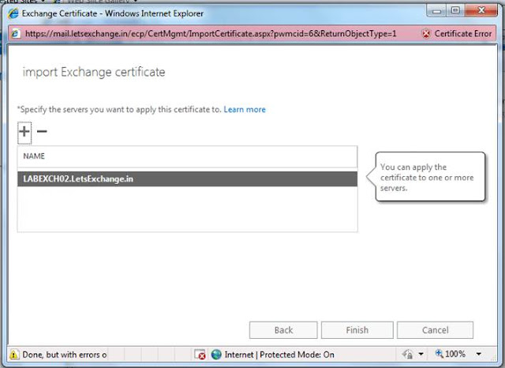Click the red shield Certificate Error icon
Image resolution: width=505 pixels, height=368 pixels.
(x=426, y=33)
